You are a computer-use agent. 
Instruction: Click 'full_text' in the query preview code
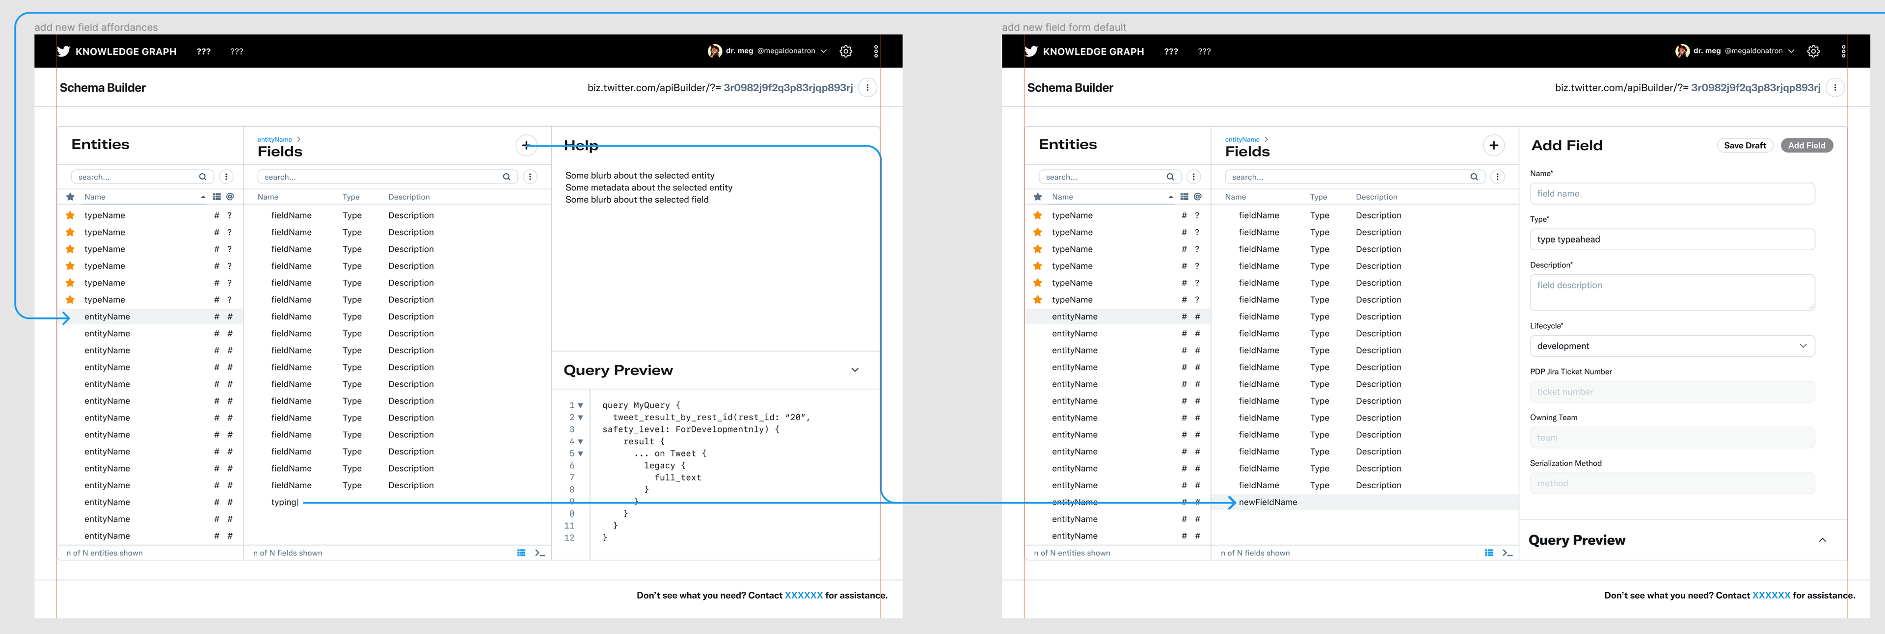tap(677, 477)
